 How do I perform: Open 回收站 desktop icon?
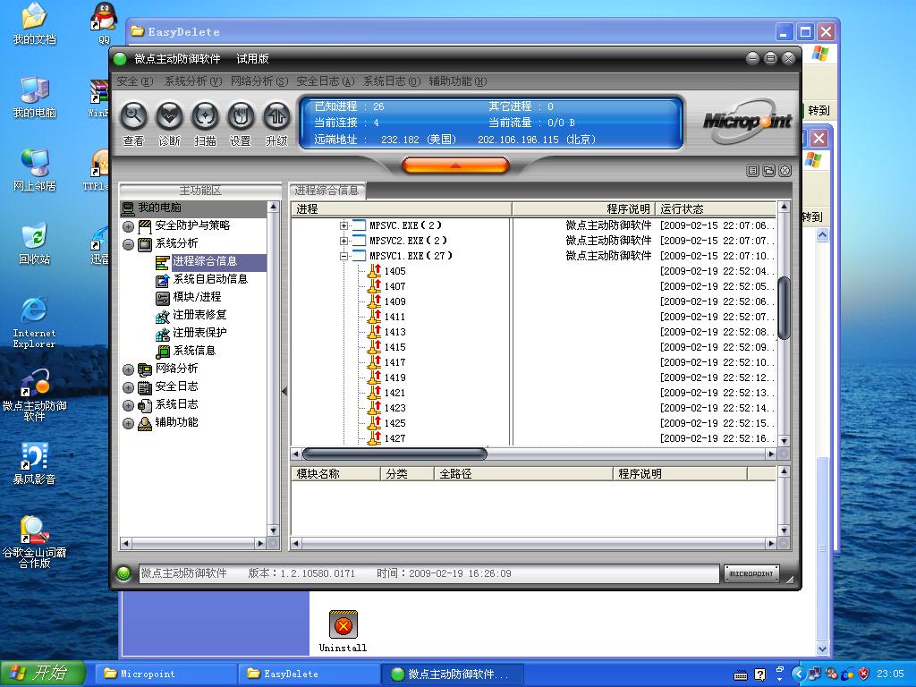coord(34,243)
